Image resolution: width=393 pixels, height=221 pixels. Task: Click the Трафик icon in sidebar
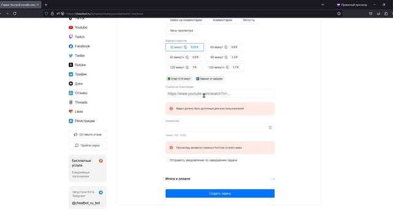pos(71,74)
